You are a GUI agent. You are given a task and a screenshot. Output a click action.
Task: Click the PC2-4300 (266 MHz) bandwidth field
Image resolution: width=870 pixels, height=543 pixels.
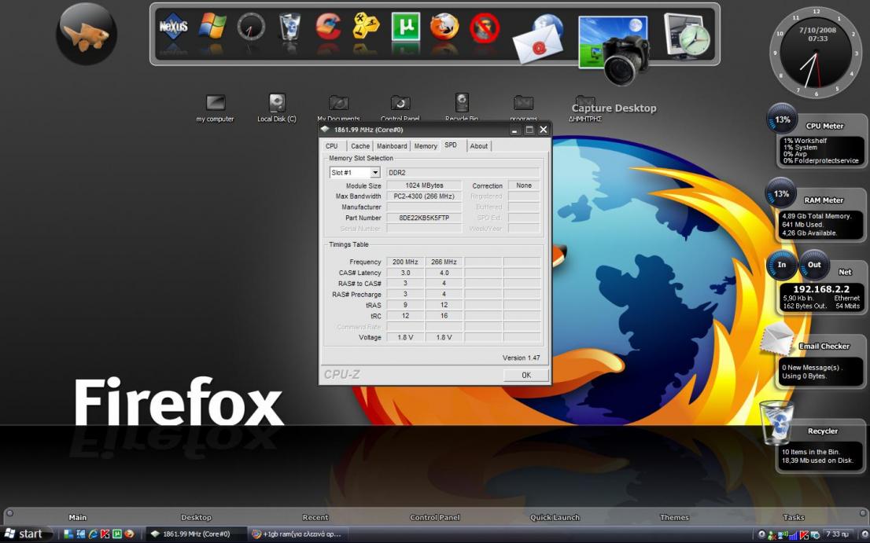click(x=424, y=196)
